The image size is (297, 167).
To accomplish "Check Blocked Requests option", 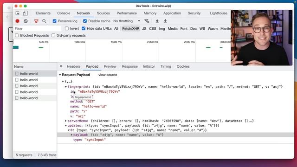I will point(17,35).
